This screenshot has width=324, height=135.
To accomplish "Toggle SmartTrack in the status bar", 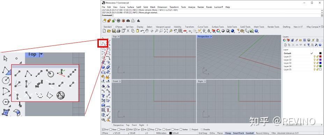I will [238, 133].
